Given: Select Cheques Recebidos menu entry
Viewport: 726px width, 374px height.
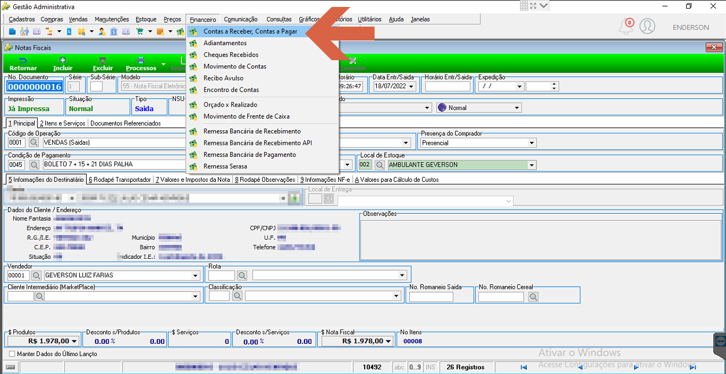Looking at the screenshot, I should (231, 55).
